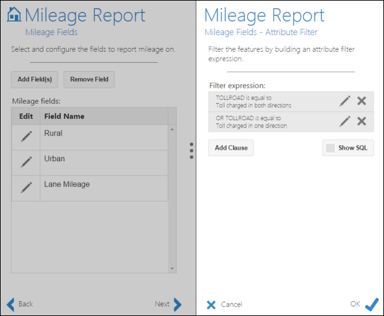
Task: Edit the Lane Mileage field
Action: [26, 187]
